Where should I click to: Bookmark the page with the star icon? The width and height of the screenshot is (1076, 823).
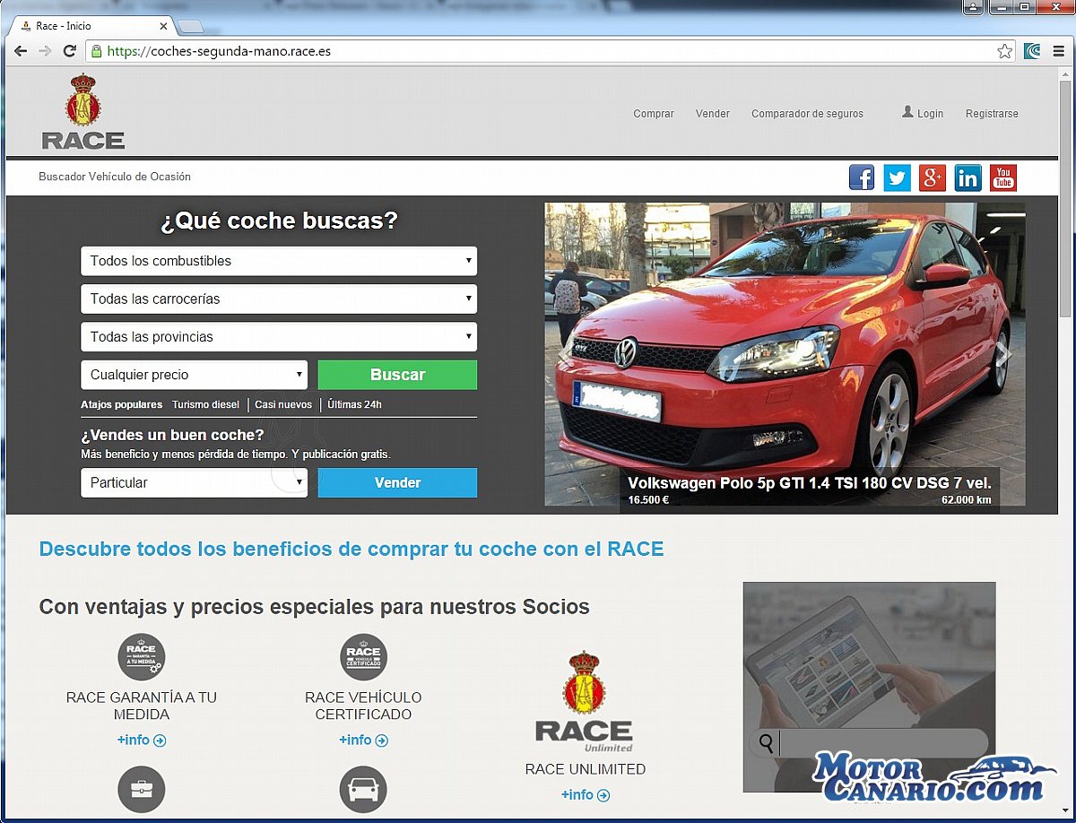[x=1005, y=51]
